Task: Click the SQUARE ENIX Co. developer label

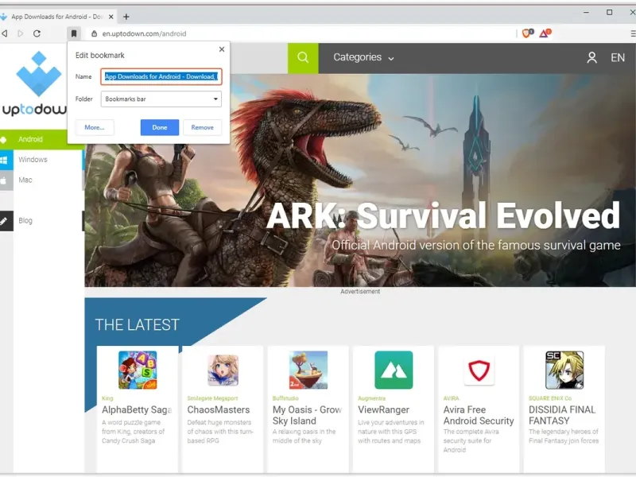Action: click(x=550, y=398)
